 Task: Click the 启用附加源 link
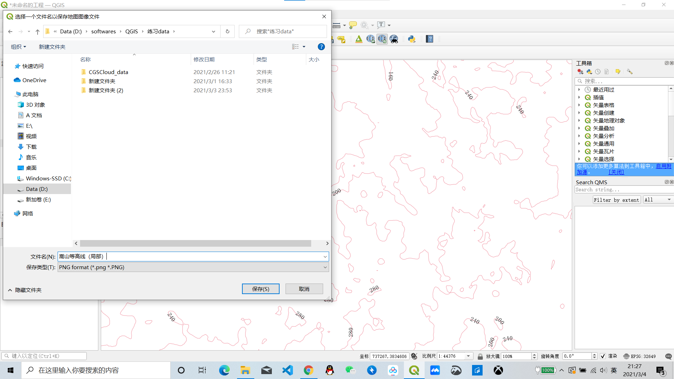tap(663, 166)
